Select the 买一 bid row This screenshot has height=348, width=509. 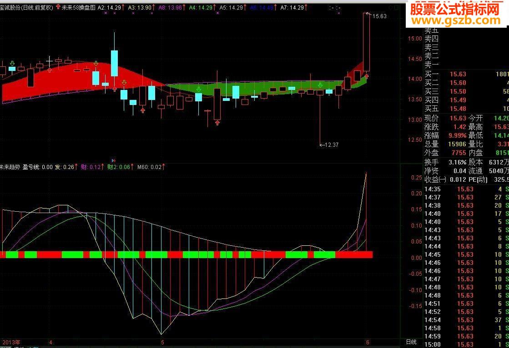[467, 74]
